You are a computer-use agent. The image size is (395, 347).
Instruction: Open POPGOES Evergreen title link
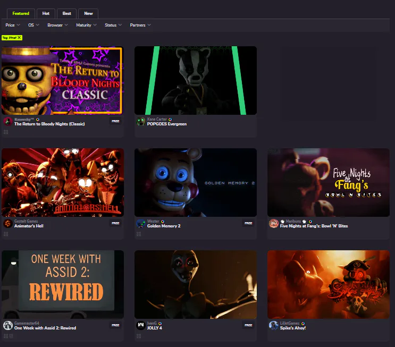[167, 124]
